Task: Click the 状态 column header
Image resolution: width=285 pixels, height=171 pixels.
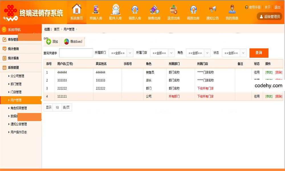Action: (x=257, y=64)
